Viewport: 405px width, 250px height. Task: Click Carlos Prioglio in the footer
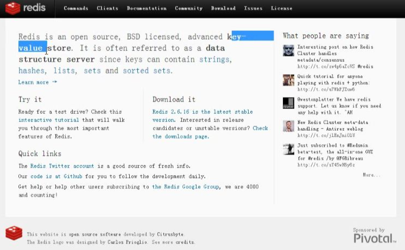coord(127,242)
